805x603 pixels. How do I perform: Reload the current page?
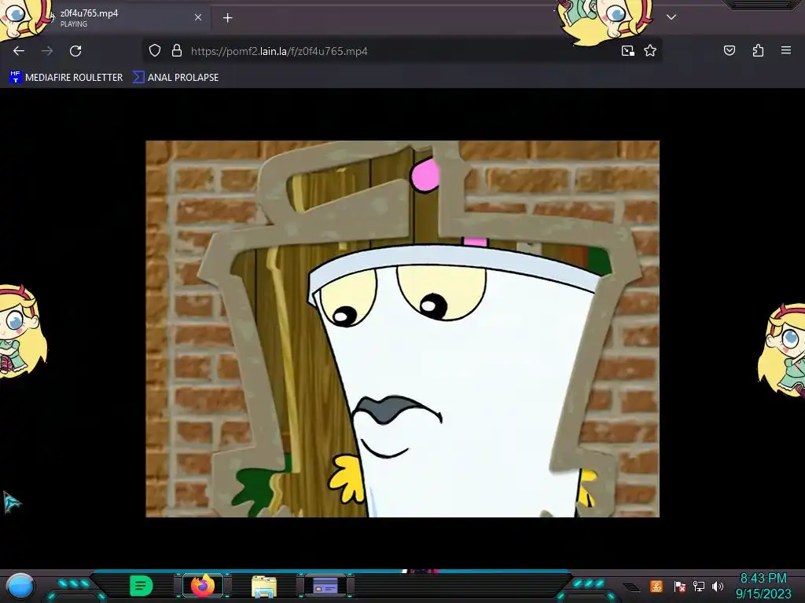tap(75, 51)
